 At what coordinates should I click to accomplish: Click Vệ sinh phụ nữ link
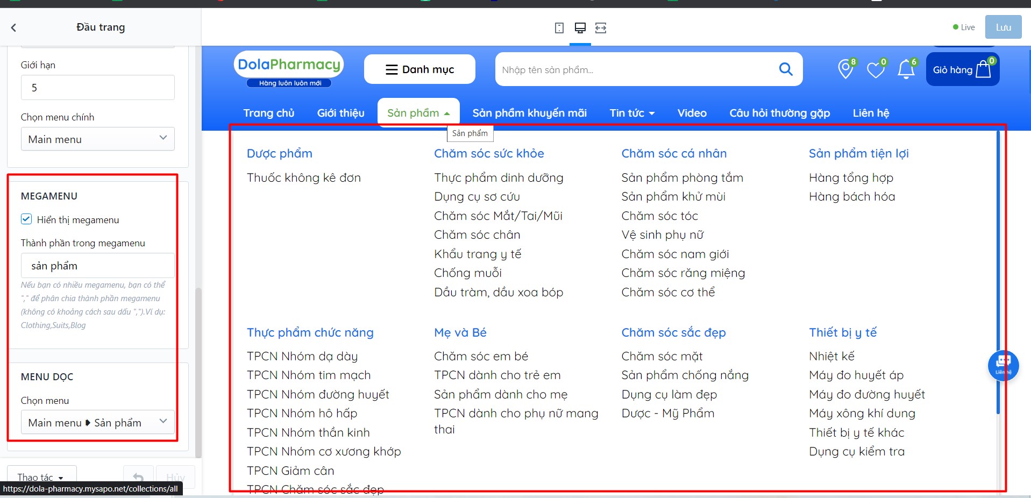coord(662,234)
